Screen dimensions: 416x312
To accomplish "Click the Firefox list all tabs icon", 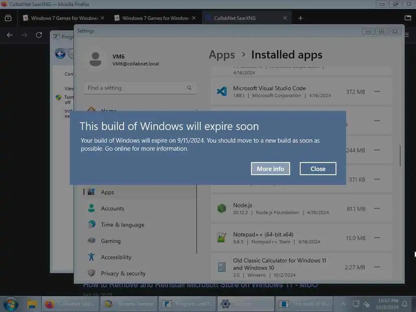I will point(408,18).
